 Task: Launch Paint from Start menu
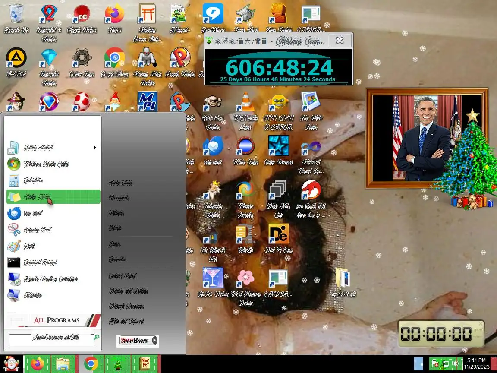click(53, 246)
